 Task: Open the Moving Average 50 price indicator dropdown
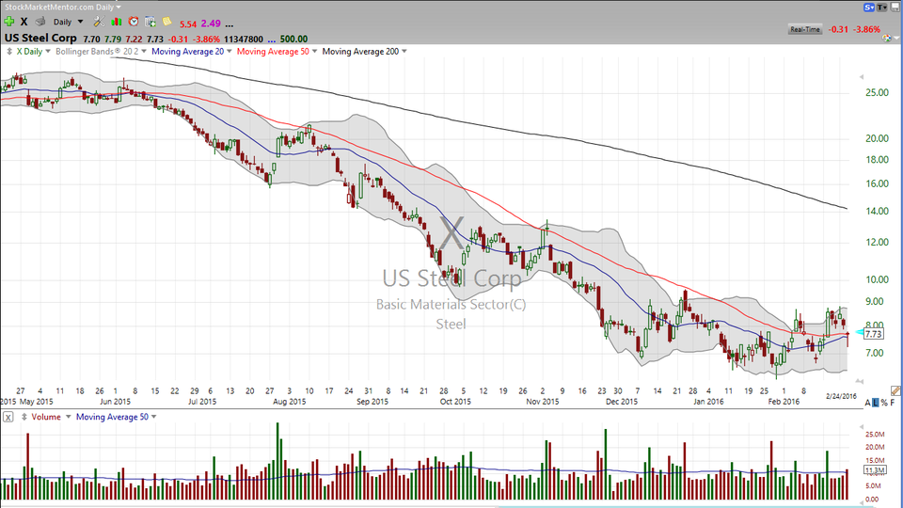[x=314, y=51]
